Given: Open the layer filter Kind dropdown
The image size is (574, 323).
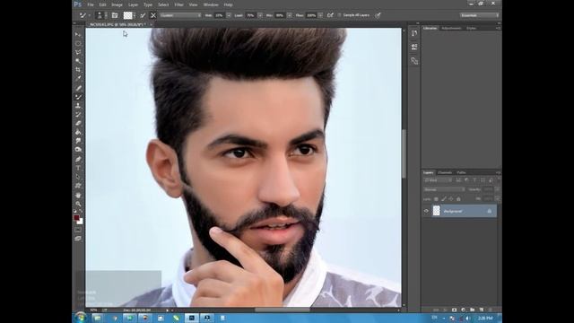Looking at the screenshot, I should tap(438, 180).
